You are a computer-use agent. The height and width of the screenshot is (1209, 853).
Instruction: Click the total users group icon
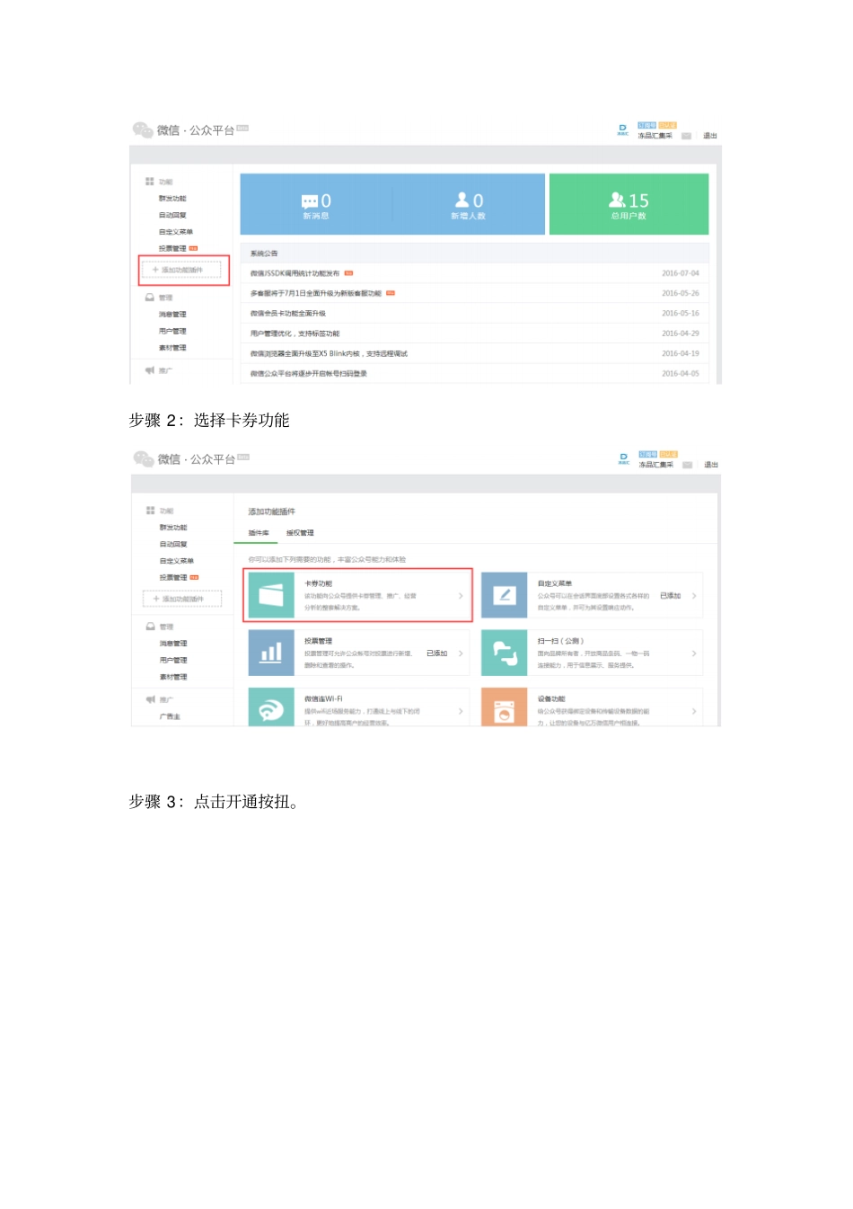tap(617, 200)
